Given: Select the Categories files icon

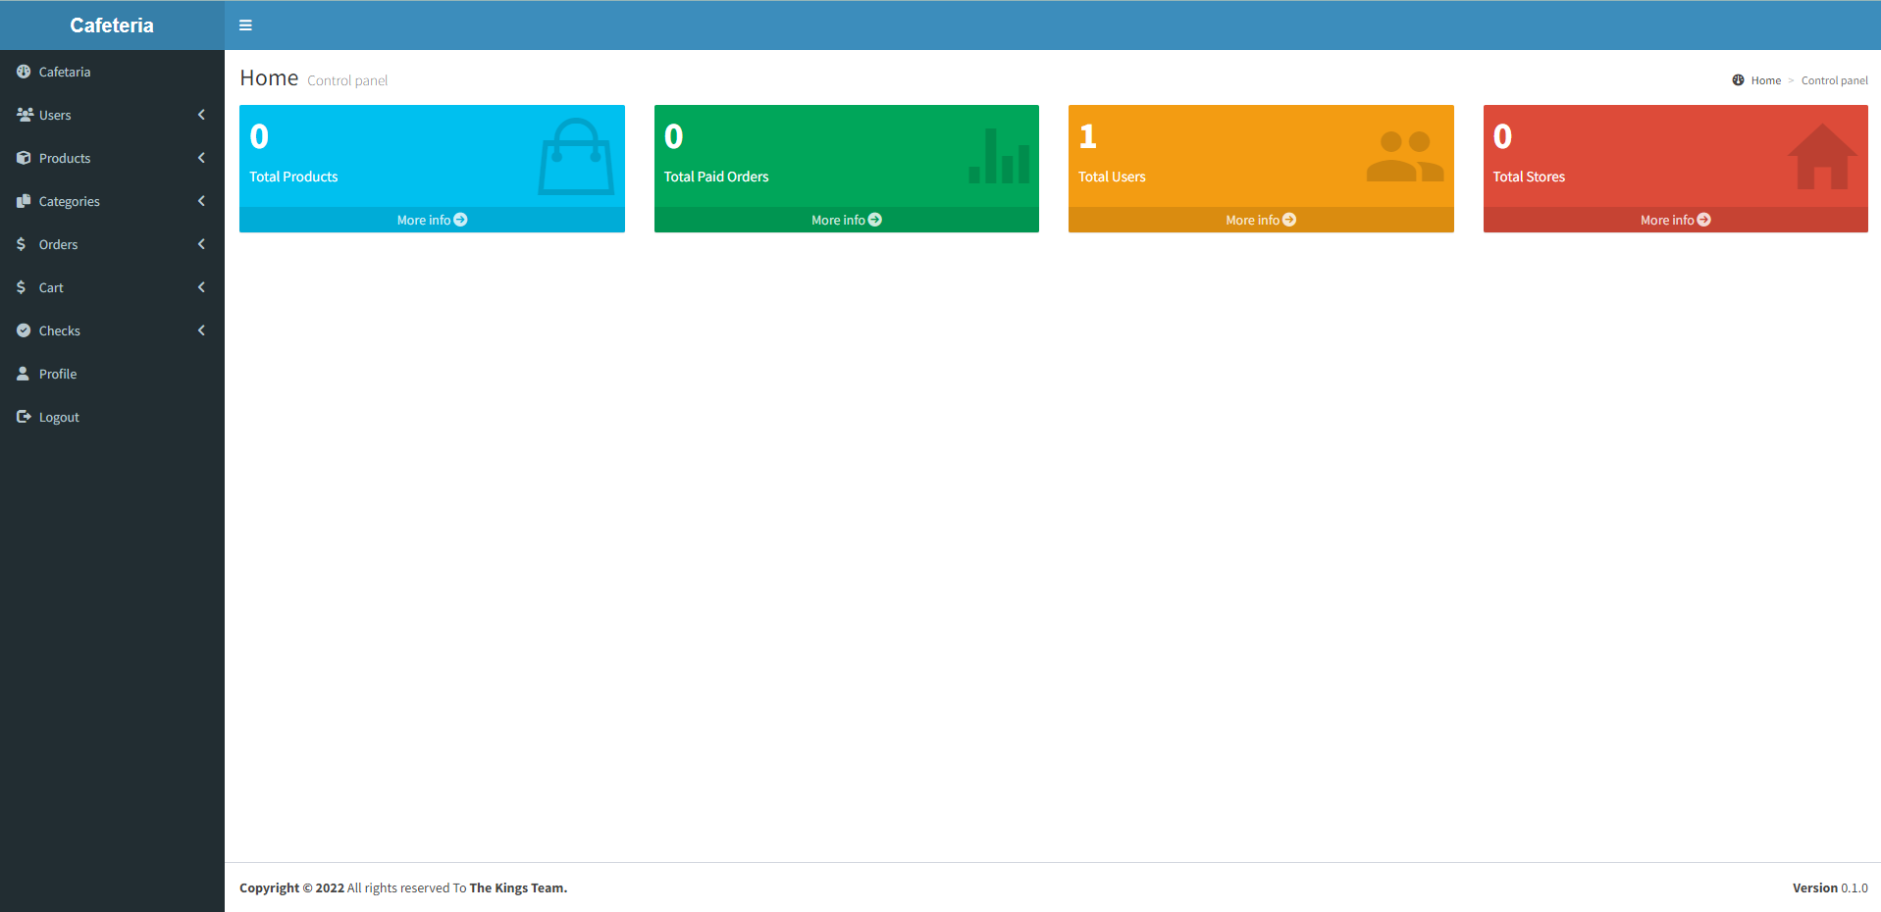Looking at the screenshot, I should pyautogui.click(x=24, y=201).
